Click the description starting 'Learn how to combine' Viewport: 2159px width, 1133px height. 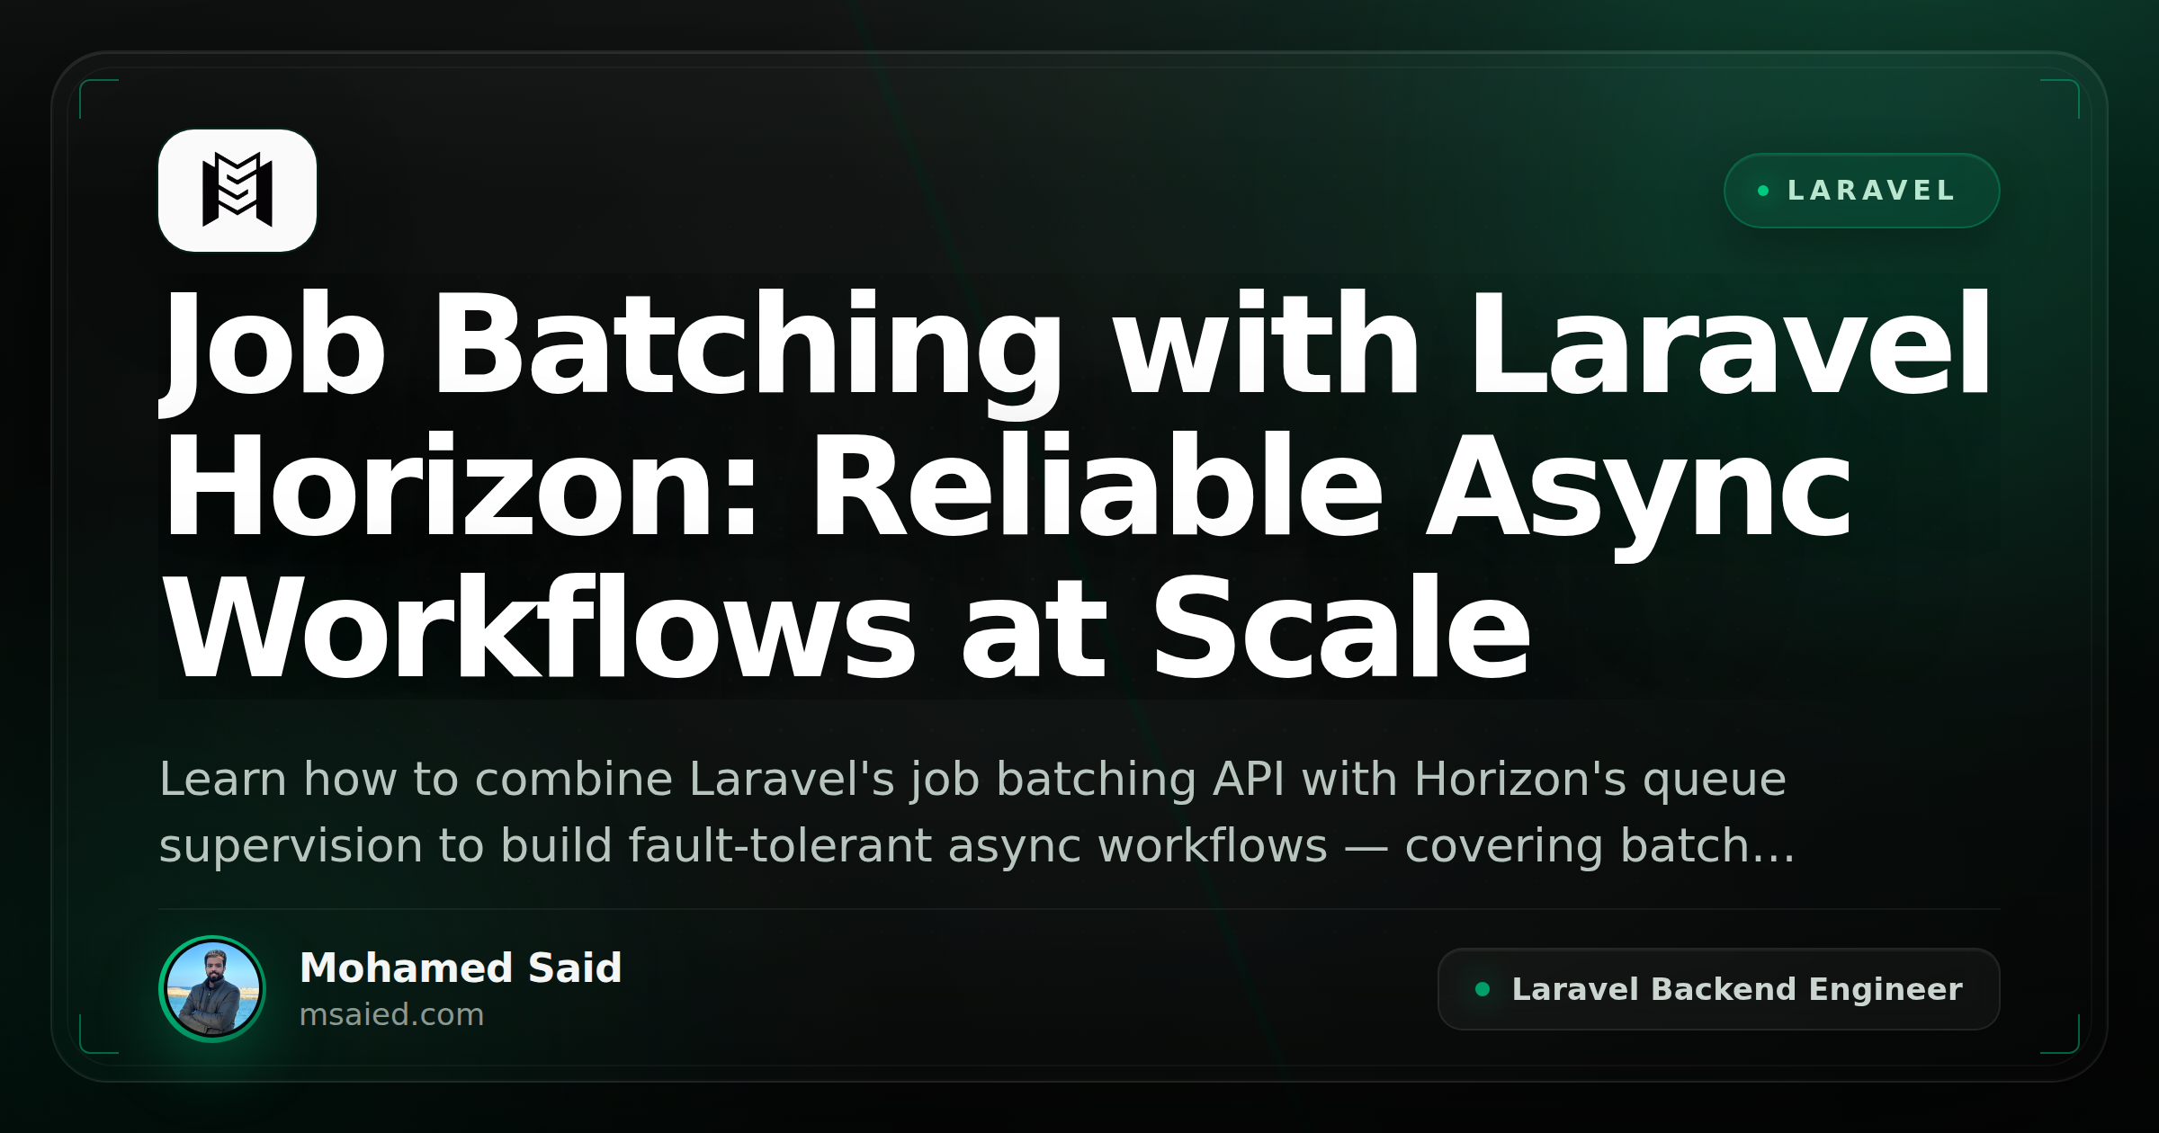tap(977, 812)
